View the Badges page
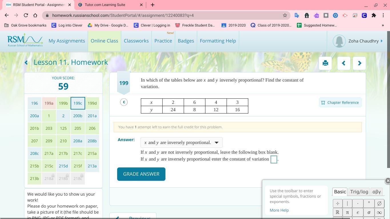 click(186, 41)
